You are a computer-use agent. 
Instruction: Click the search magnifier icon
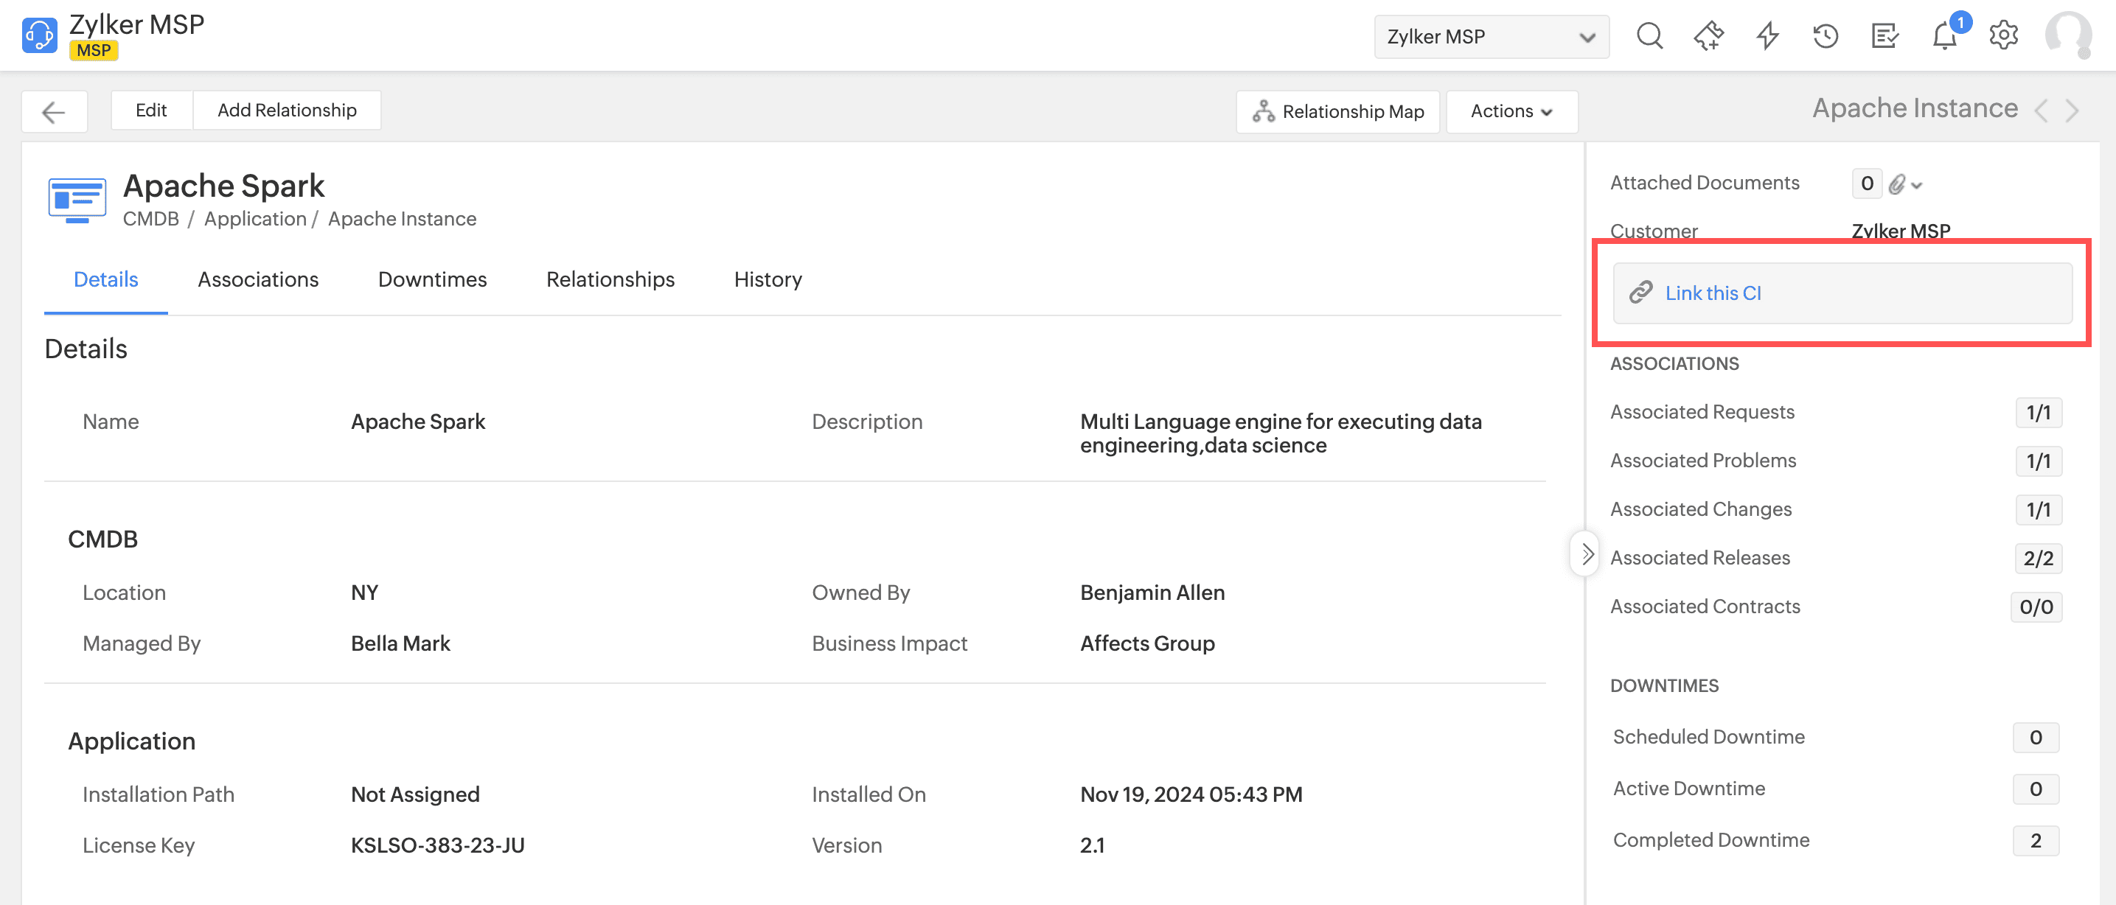tap(1649, 36)
